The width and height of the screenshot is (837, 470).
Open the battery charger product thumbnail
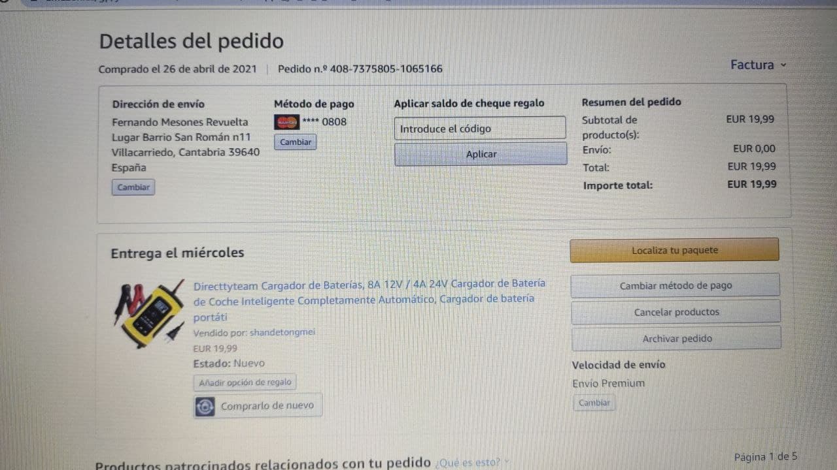point(150,313)
